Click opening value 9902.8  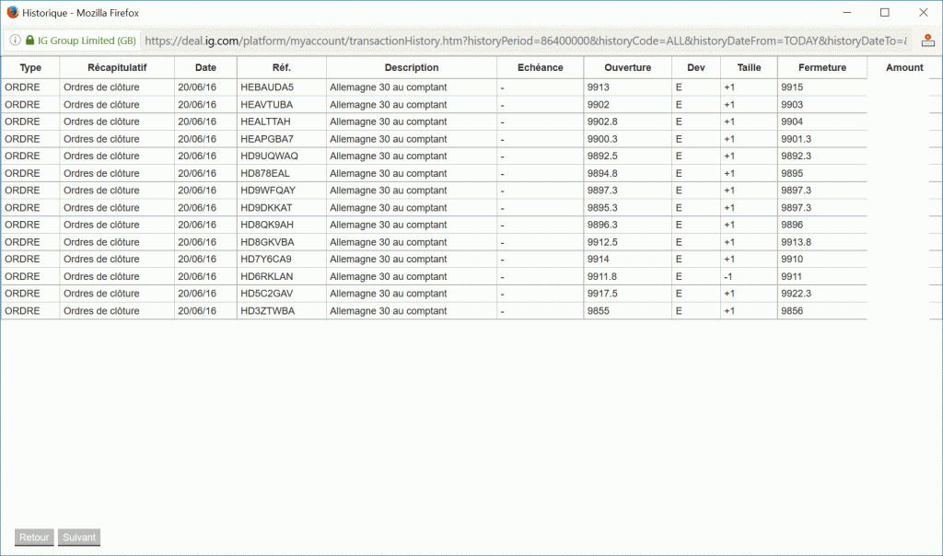(x=602, y=122)
